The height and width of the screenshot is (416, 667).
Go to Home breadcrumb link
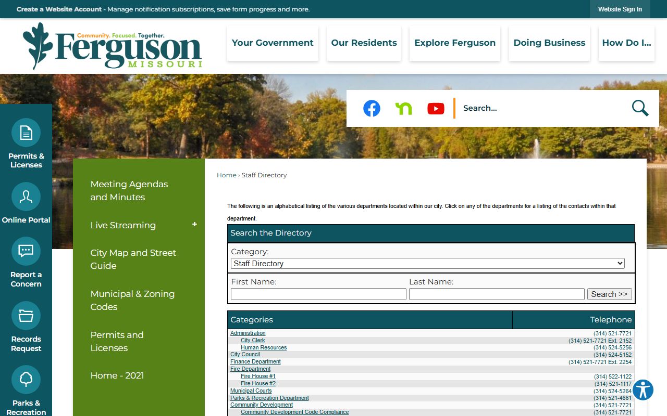(227, 175)
